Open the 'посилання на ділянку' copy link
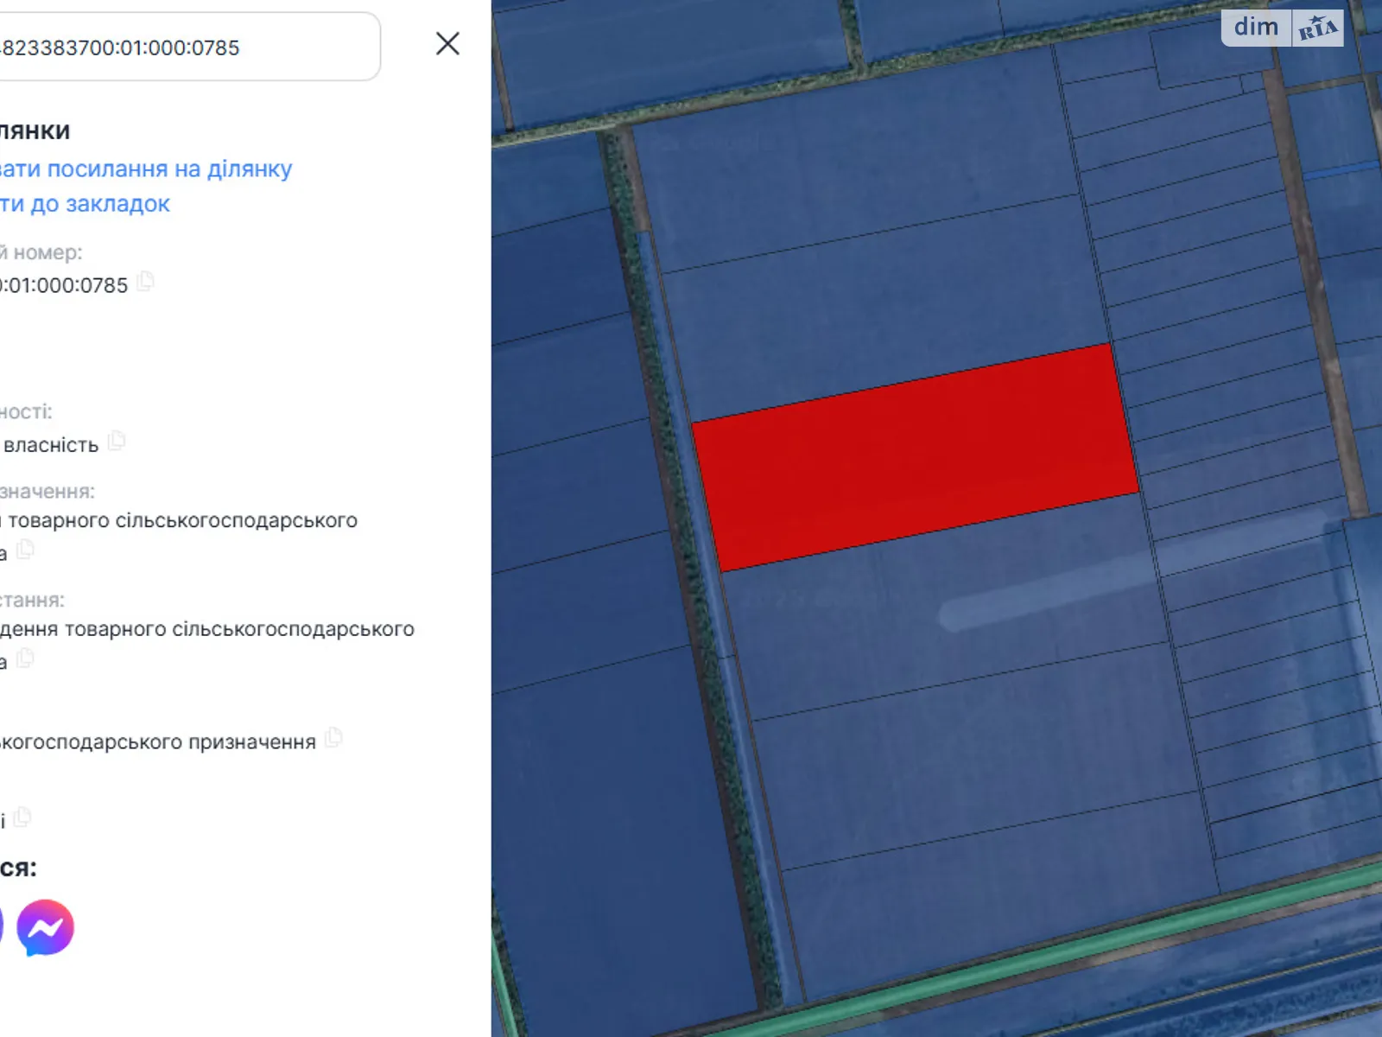The image size is (1382, 1037). (x=145, y=169)
